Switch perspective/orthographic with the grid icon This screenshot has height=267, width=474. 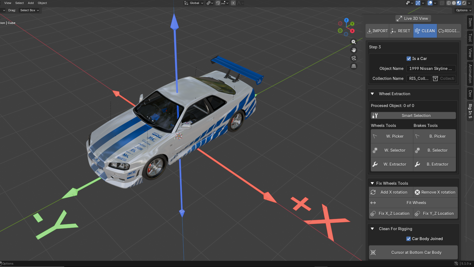point(354,66)
